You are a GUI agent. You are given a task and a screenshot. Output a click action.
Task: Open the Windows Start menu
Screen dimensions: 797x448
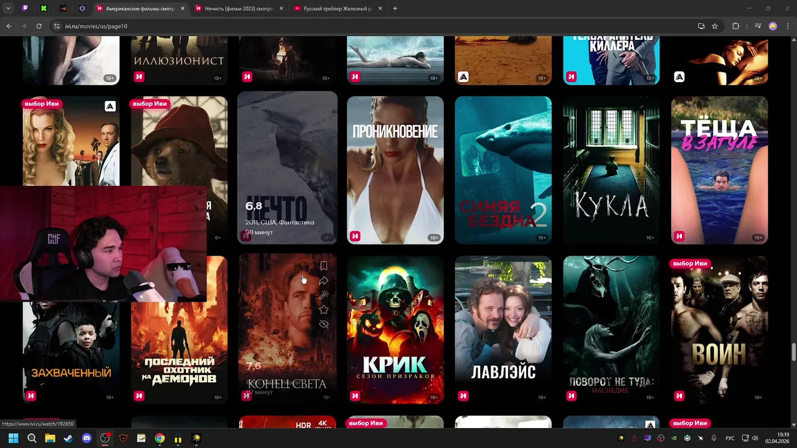[13, 438]
